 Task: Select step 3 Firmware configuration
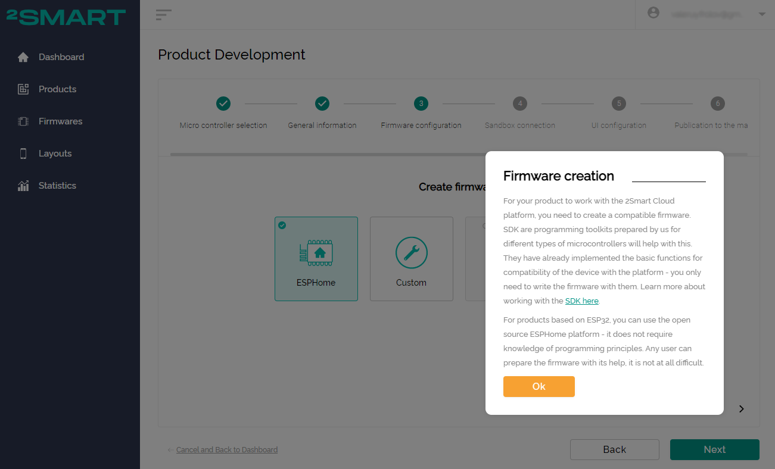point(421,104)
